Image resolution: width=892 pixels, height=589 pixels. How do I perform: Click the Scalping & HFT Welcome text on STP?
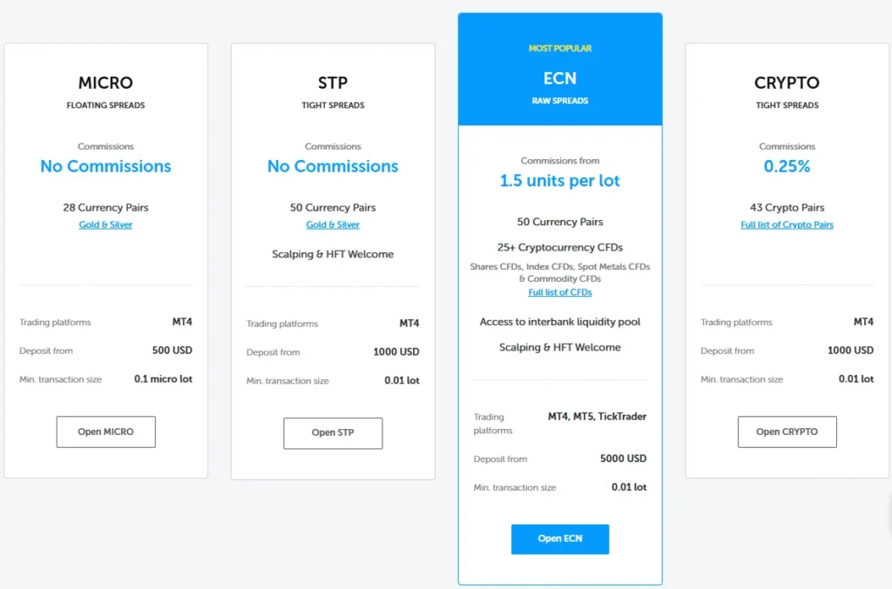tap(333, 254)
